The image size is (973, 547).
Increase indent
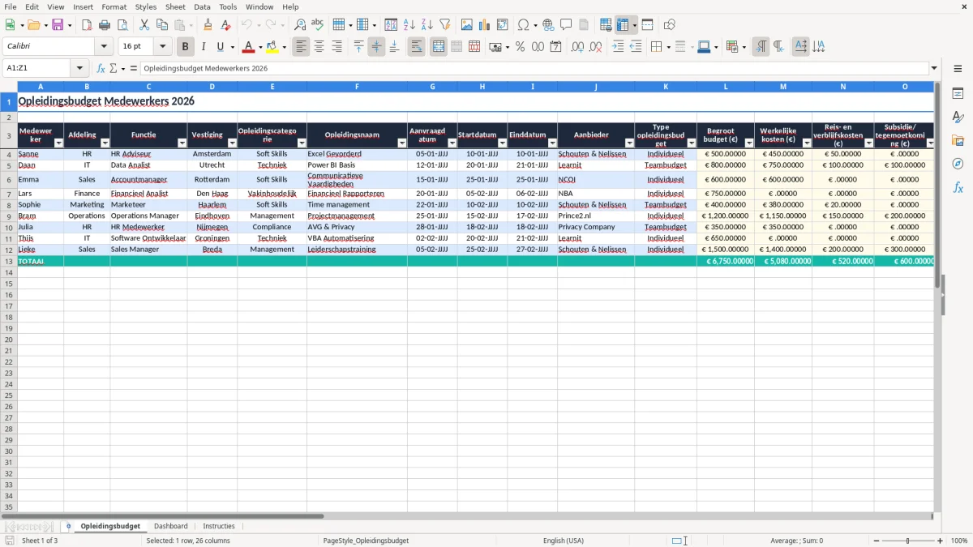(618, 47)
